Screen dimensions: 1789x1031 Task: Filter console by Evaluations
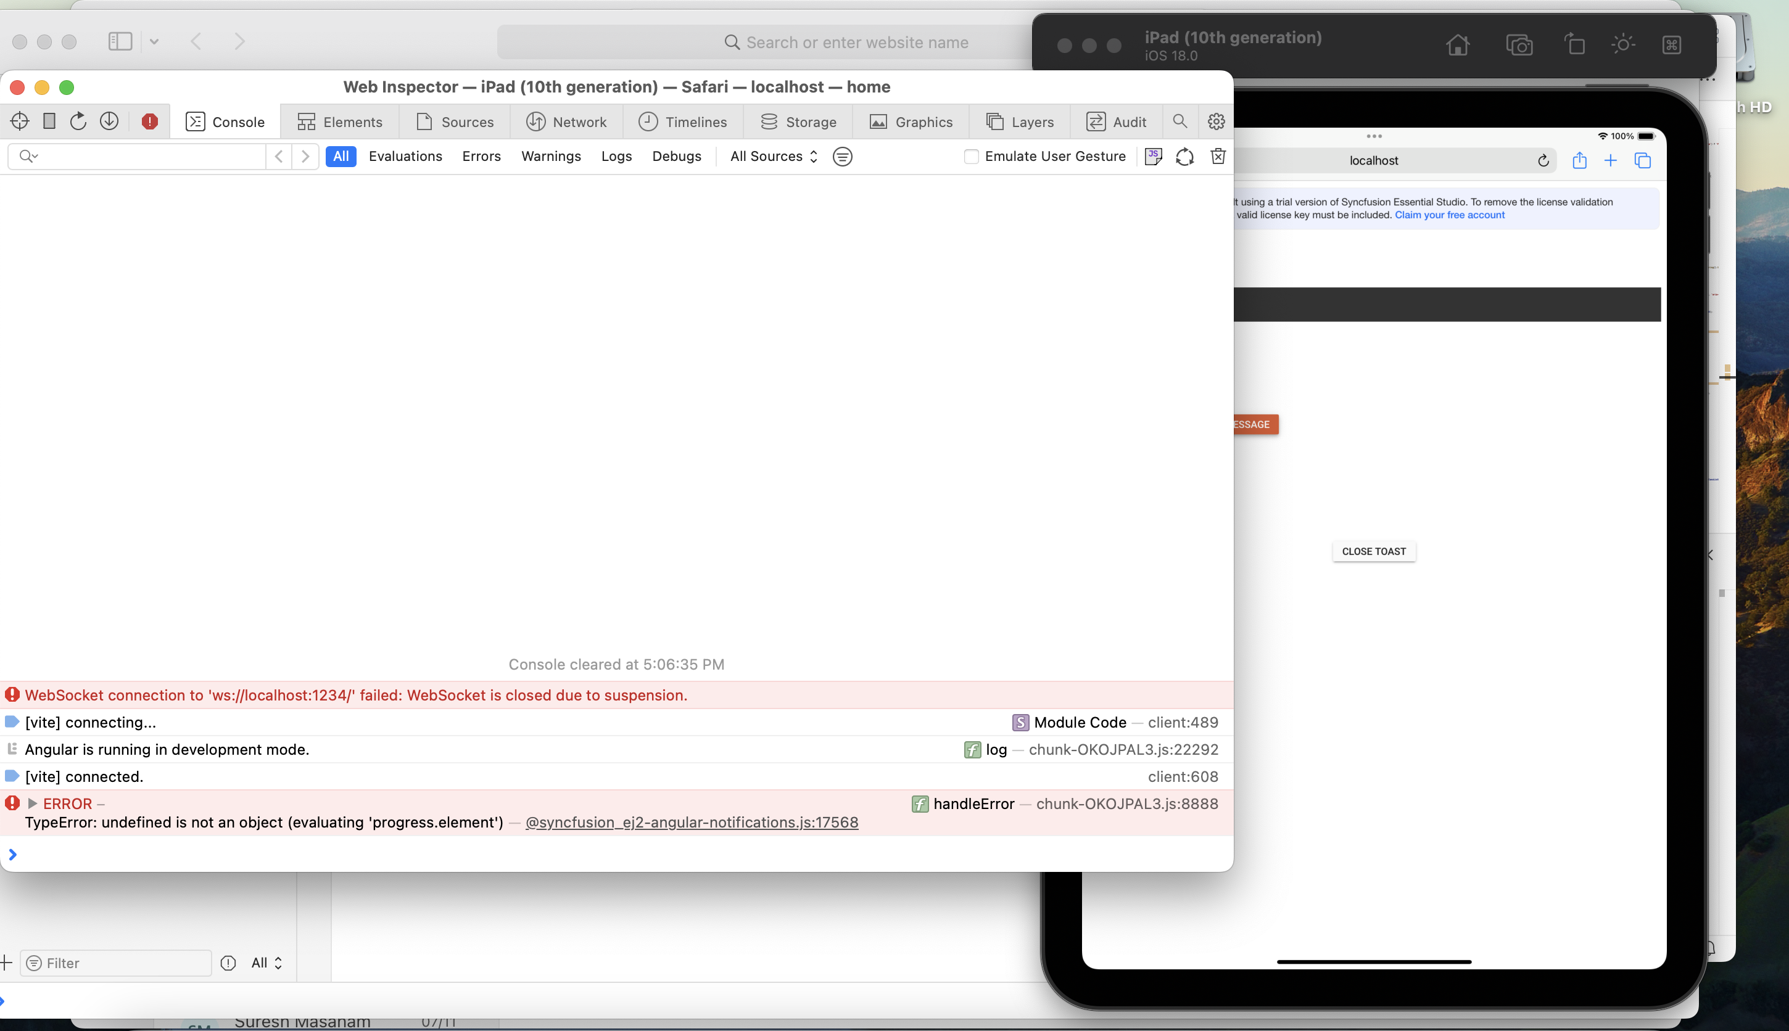[x=405, y=157]
